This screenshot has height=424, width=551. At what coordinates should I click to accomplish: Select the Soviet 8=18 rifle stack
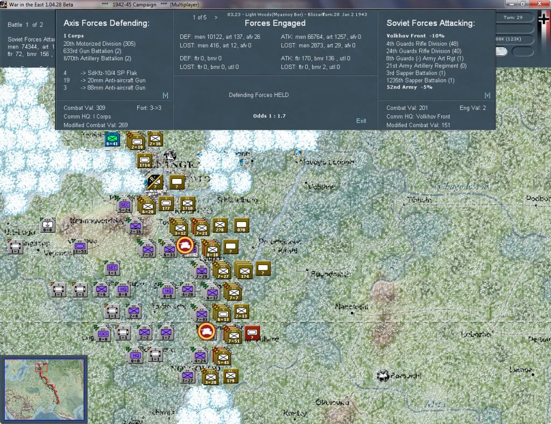[x=211, y=249]
